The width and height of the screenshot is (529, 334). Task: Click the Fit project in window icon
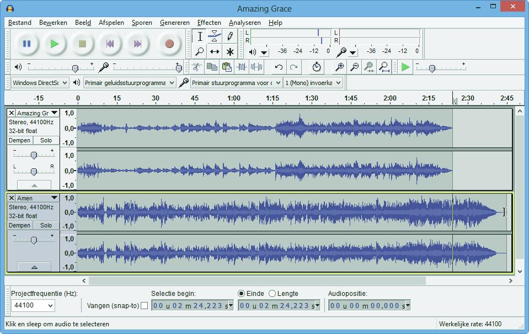pyautogui.click(x=384, y=67)
